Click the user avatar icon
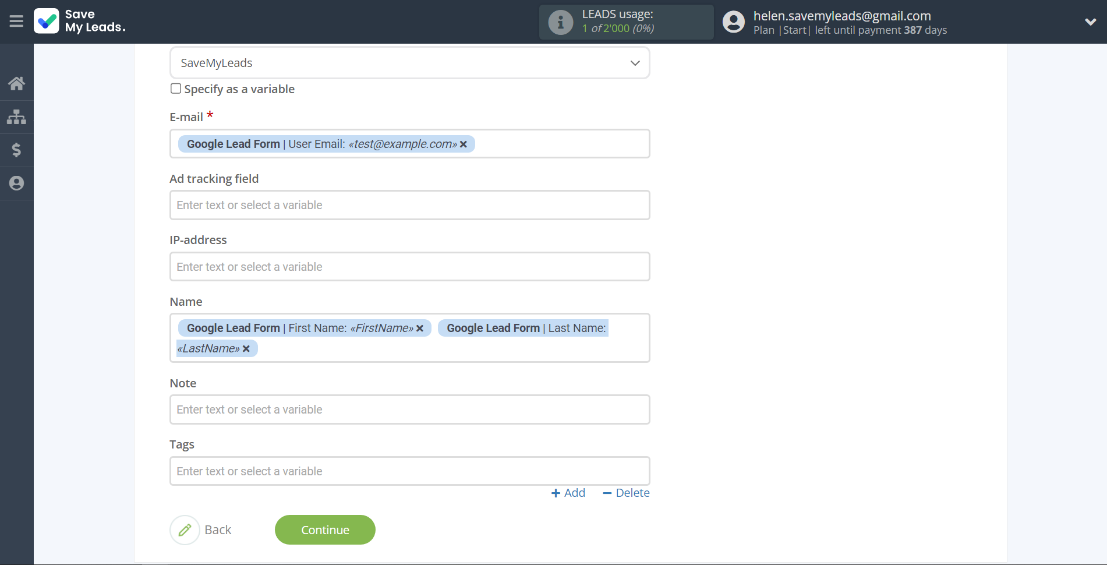The height and width of the screenshot is (565, 1107). 733,22
